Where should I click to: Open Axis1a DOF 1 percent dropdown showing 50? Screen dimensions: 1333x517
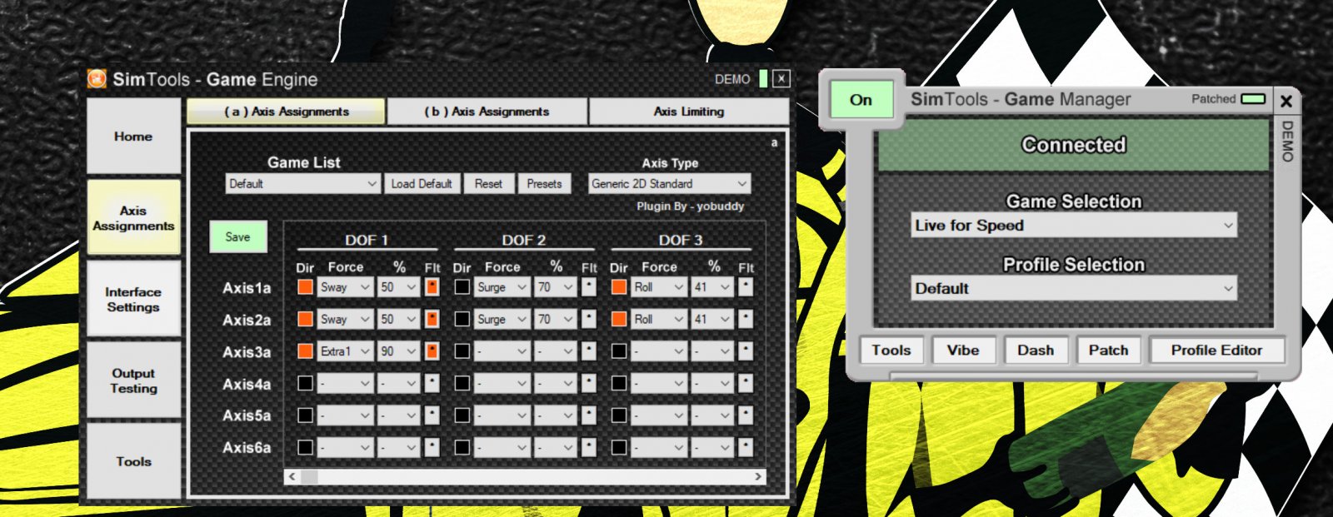click(398, 287)
